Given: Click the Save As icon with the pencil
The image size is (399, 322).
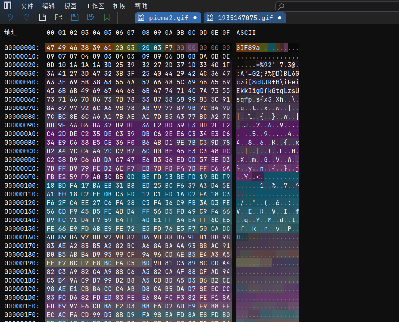Looking at the screenshot, I should 91,17.
